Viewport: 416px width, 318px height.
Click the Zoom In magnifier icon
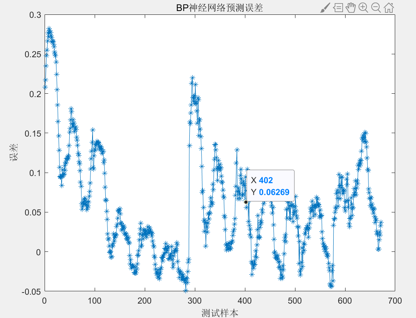tap(363, 8)
